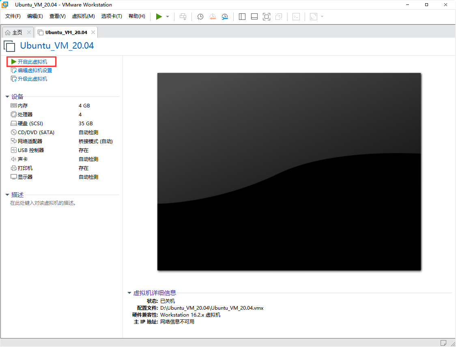This screenshot has width=456, height=347.
Task: Toggle the thumbnail bar view icon
Action: coord(254,17)
